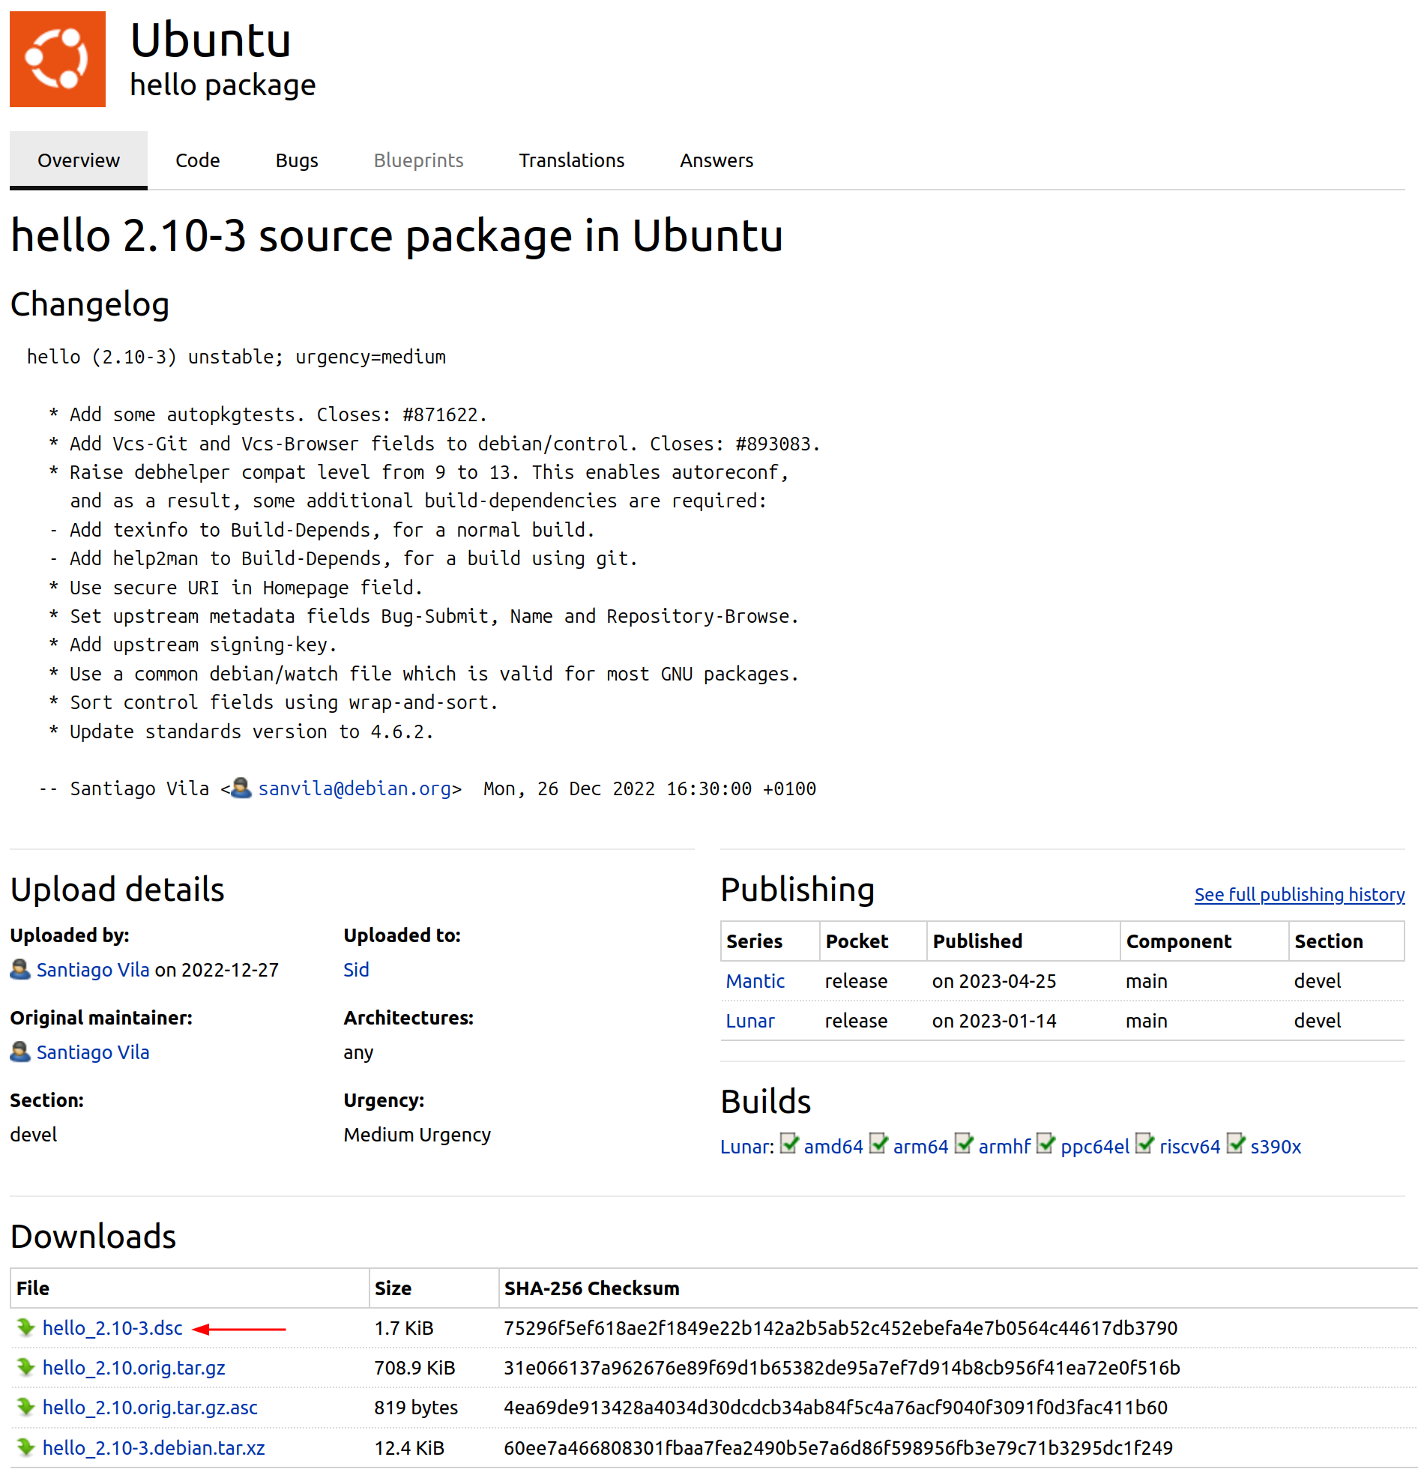Click build success icon for armhf
The height and width of the screenshot is (1481, 1418).
pyautogui.click(x=963, y=1144)
